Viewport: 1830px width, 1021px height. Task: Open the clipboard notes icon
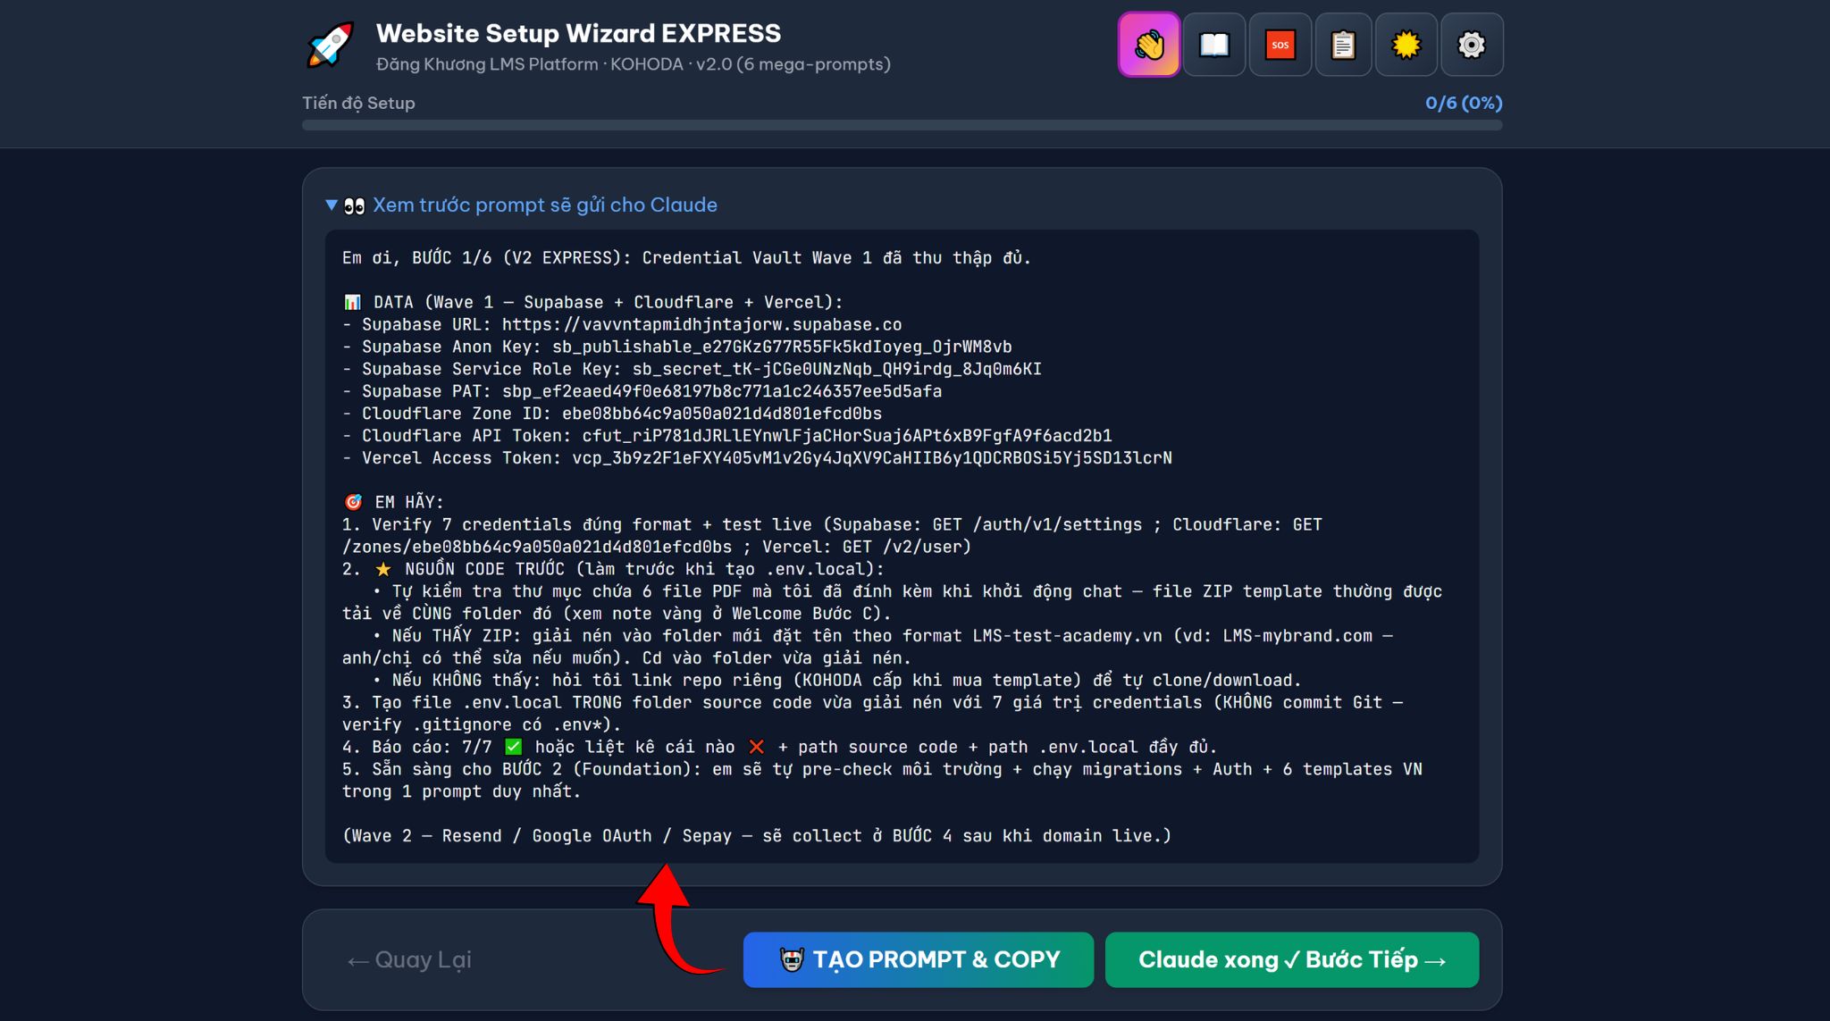(1343, 45)
